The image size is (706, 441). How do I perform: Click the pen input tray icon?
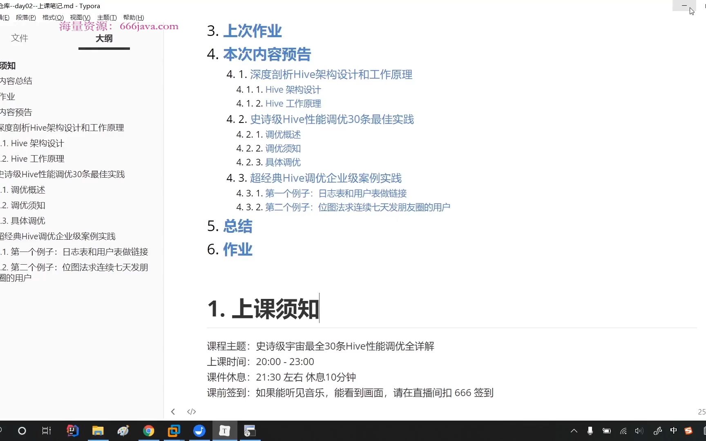click(657, 431)
